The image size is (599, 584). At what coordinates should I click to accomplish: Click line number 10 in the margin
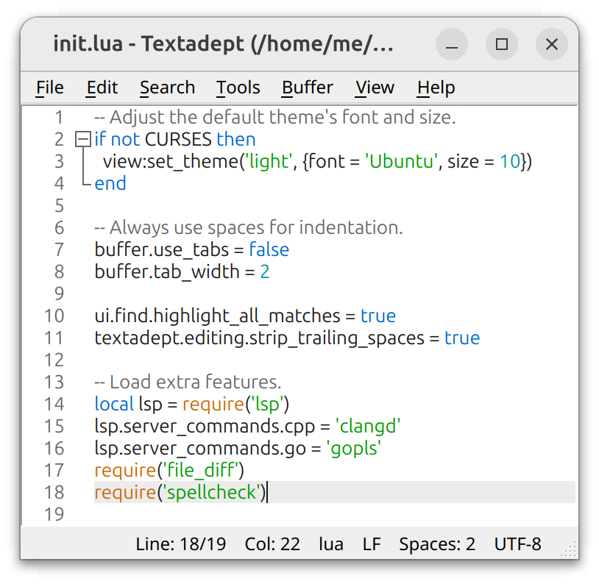tap(54, 316)
